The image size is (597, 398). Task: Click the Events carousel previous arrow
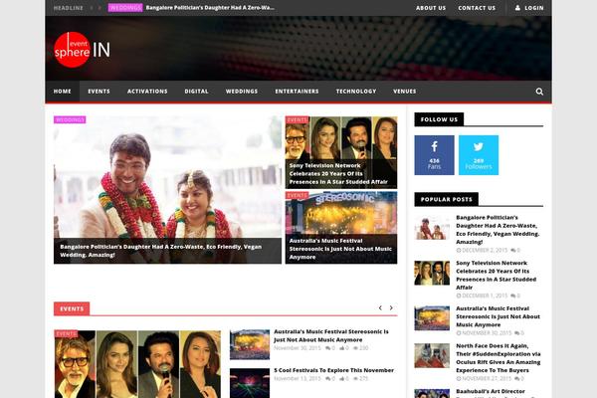(x=380, y=307)
